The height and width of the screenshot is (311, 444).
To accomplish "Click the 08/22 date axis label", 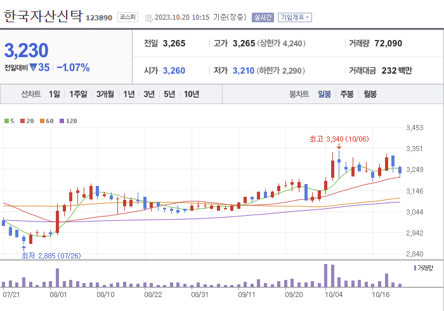I will (x=153, y=294).
